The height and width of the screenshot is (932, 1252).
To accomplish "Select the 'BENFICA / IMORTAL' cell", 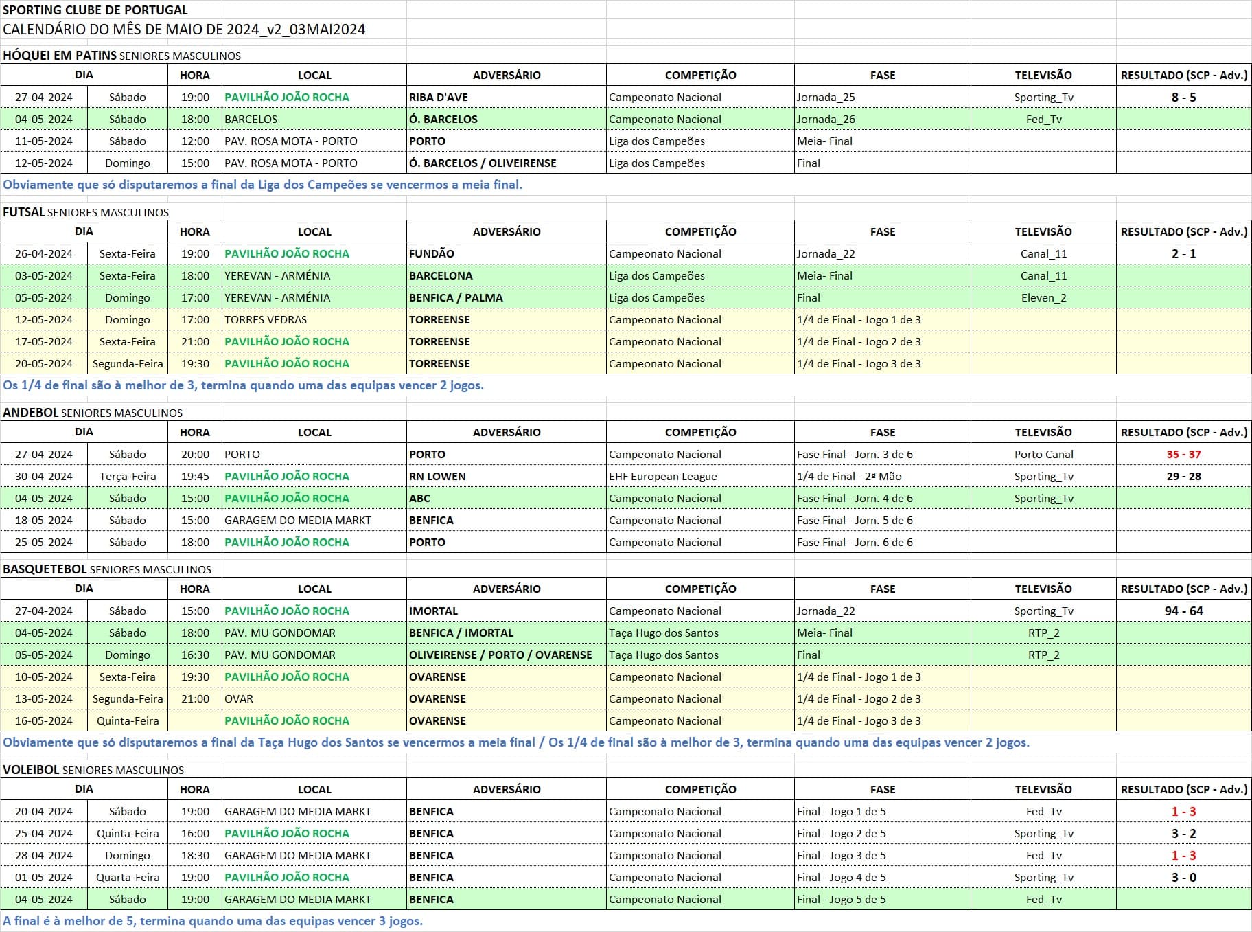I will 507,633.
